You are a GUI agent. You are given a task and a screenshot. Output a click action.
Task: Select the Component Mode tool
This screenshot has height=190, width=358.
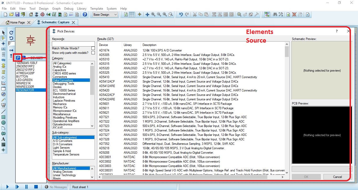pyautogui.click(x=3, y=38)
